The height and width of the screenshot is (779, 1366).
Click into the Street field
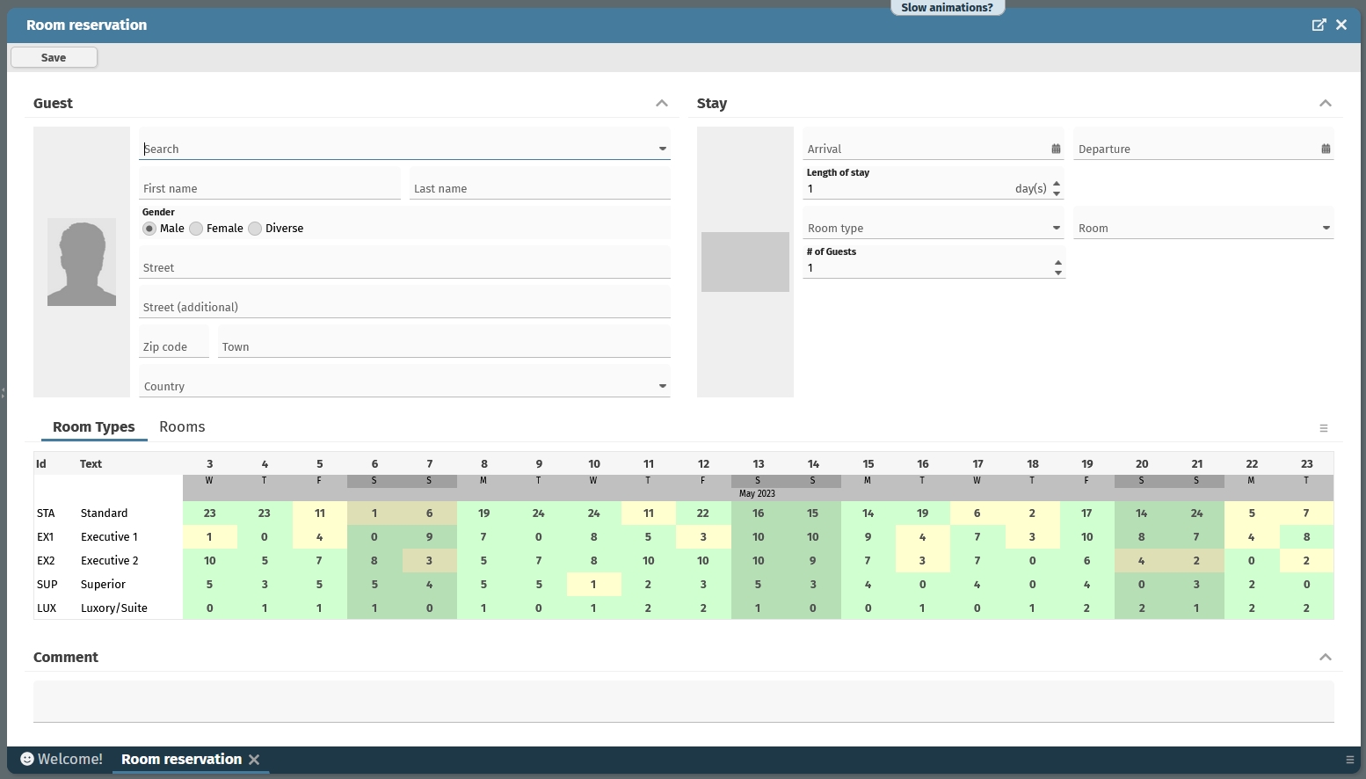click(x=404, y=262)
